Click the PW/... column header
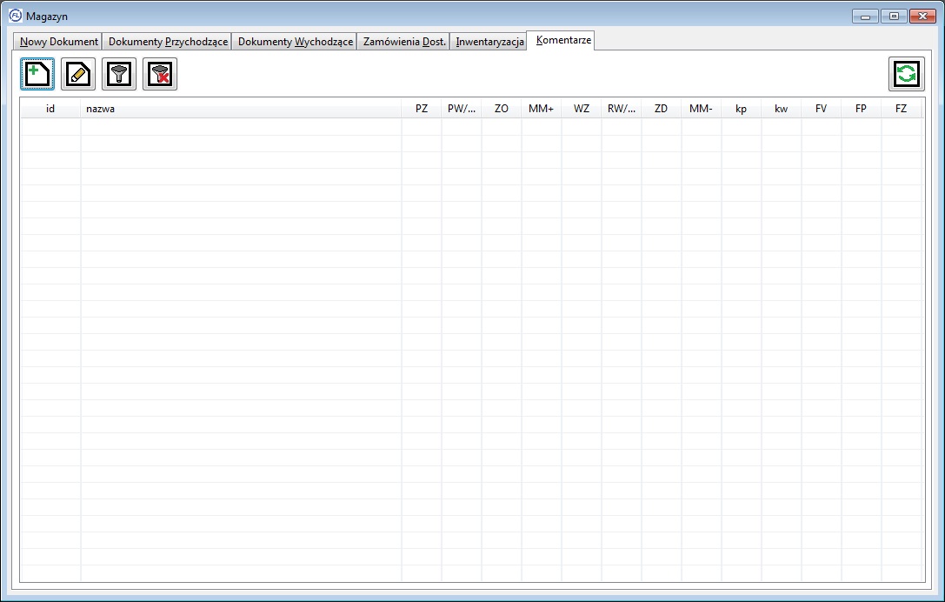 (x=461, y=109)
